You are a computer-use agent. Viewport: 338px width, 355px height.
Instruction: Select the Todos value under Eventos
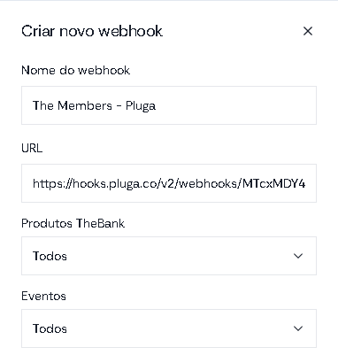point(50,328)
